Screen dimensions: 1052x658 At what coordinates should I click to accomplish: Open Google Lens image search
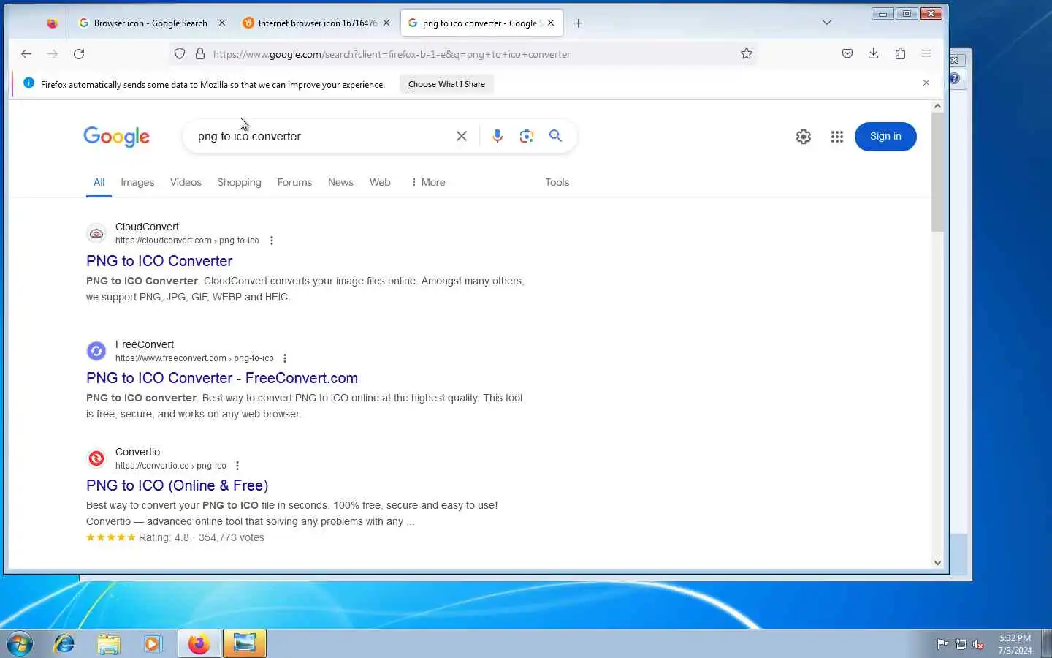527,136
